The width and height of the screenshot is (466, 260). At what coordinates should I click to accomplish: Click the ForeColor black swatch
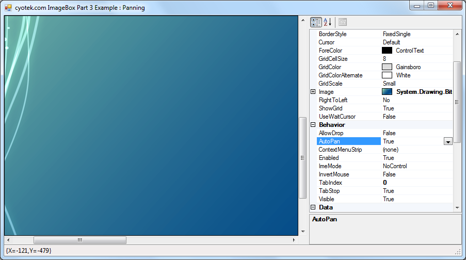(387, 51)
